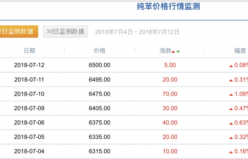Click red up triangle beside 0.47% change
Viewport: 248px width, 159px height.
coord(231,109)
